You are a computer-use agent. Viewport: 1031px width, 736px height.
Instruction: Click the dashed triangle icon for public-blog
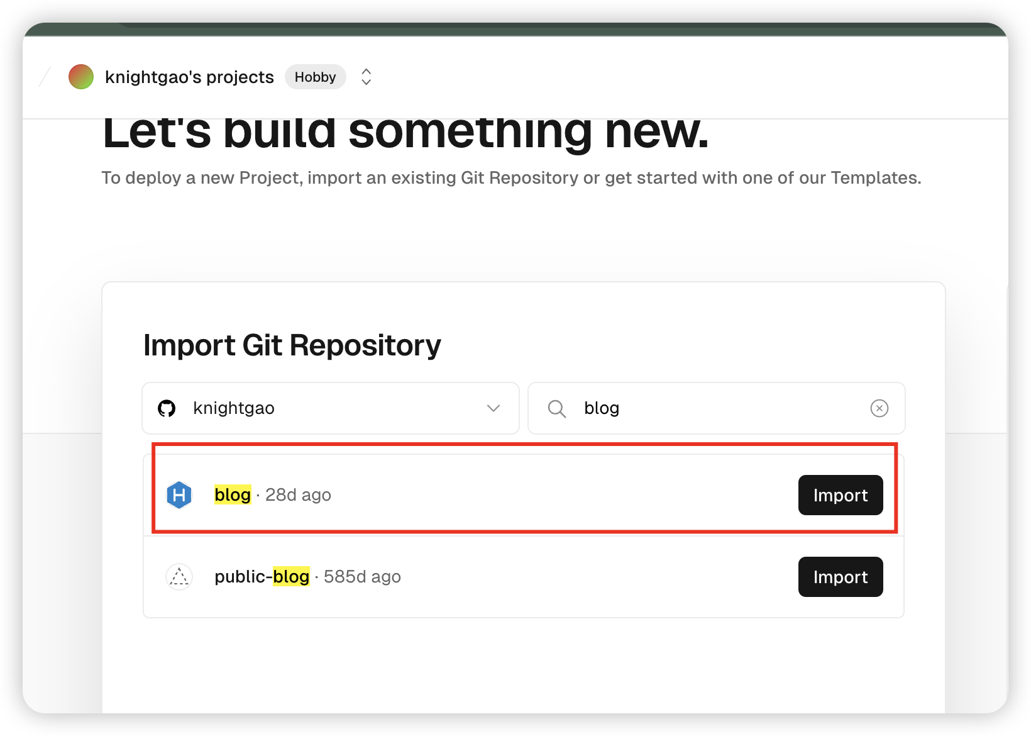click(179, 577)
